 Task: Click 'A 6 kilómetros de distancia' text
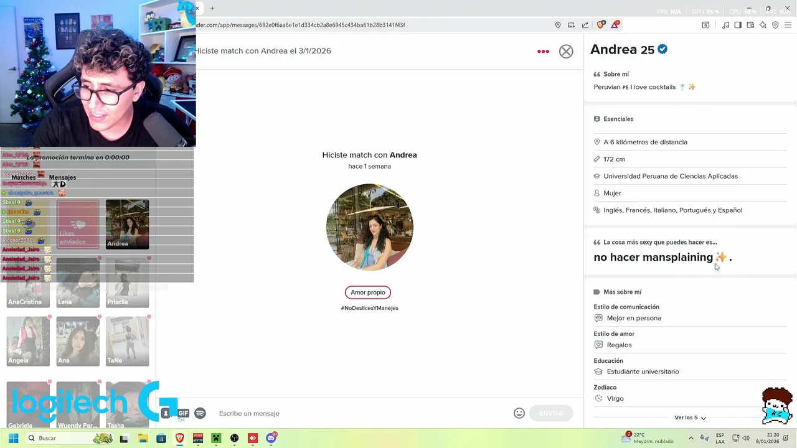645,142
